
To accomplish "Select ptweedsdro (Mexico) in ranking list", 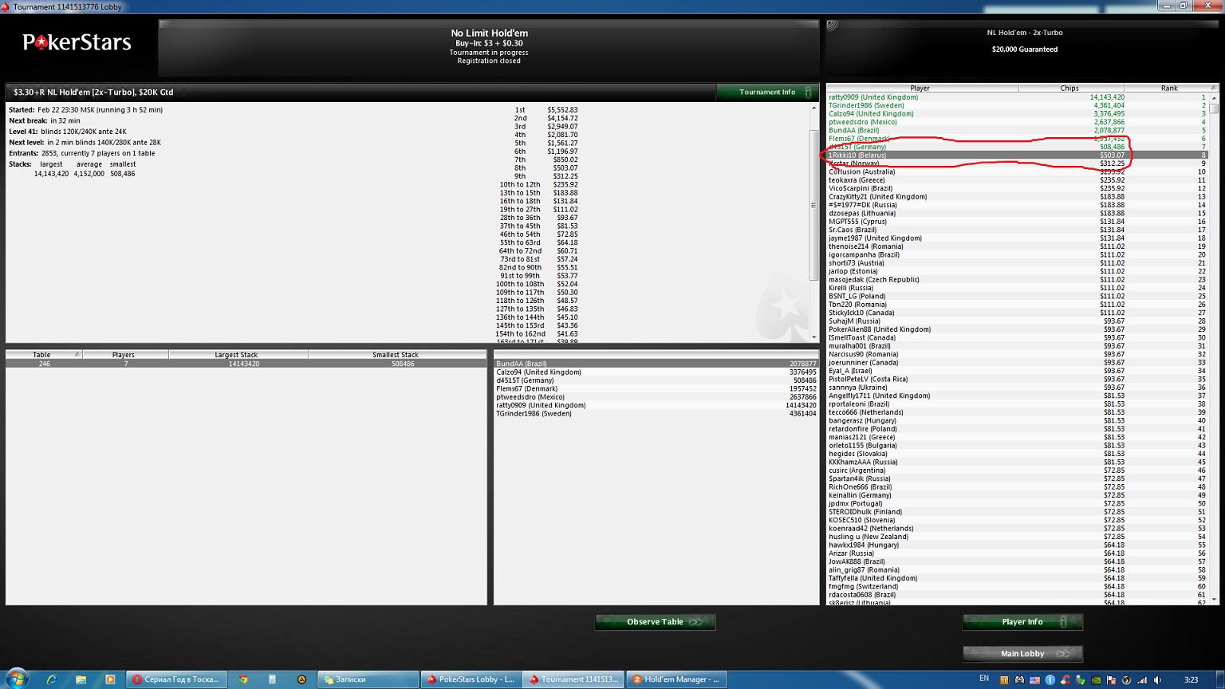I will (x=1017, y=122).
